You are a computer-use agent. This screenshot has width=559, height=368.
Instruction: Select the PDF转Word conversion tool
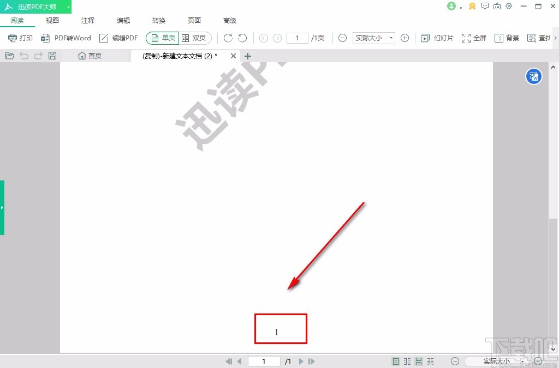[x=66, y=38]
